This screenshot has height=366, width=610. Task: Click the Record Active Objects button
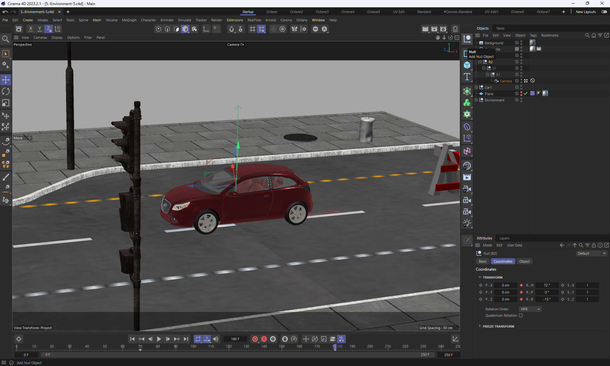tap(255, 339)
